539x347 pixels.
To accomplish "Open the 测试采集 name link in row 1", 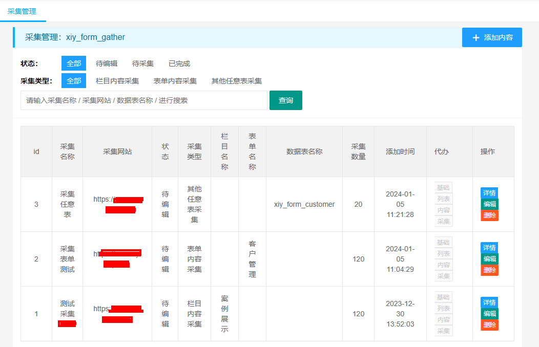I will coord(67,309).
